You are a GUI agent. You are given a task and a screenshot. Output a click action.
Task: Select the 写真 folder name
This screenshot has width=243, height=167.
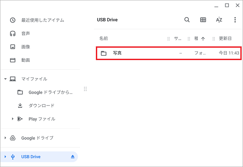point(117,53)
